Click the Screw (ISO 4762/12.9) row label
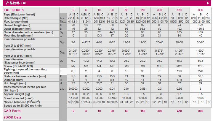Screen dimensions: 213x125 tap(19, 65)
